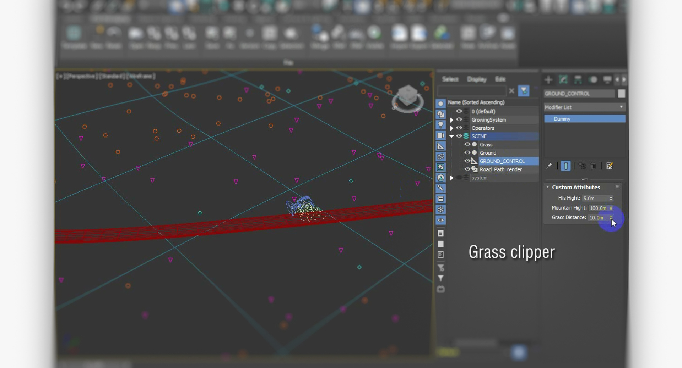682x368 pixels.
Task: Hide the Ground object via eye icon
Action: point(467,152)
